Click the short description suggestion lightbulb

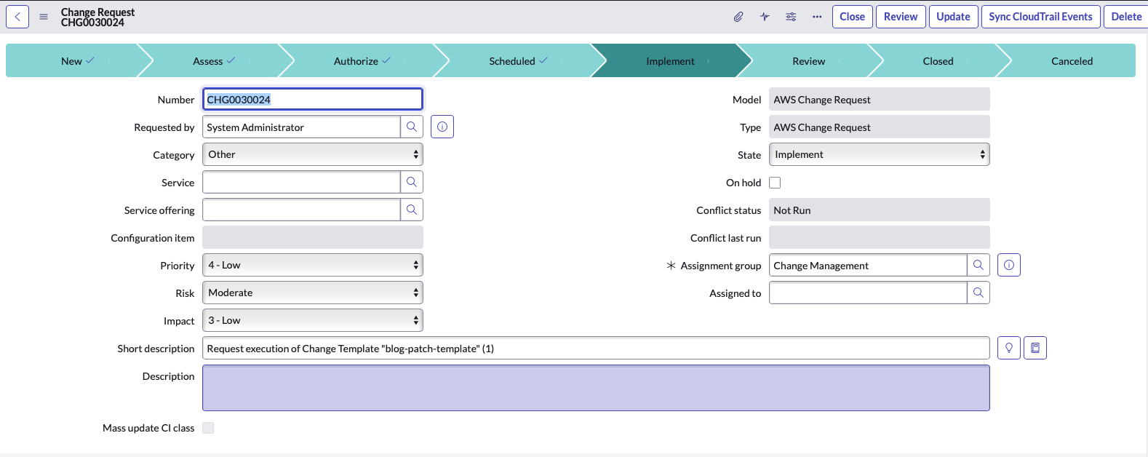point(1009,348)
